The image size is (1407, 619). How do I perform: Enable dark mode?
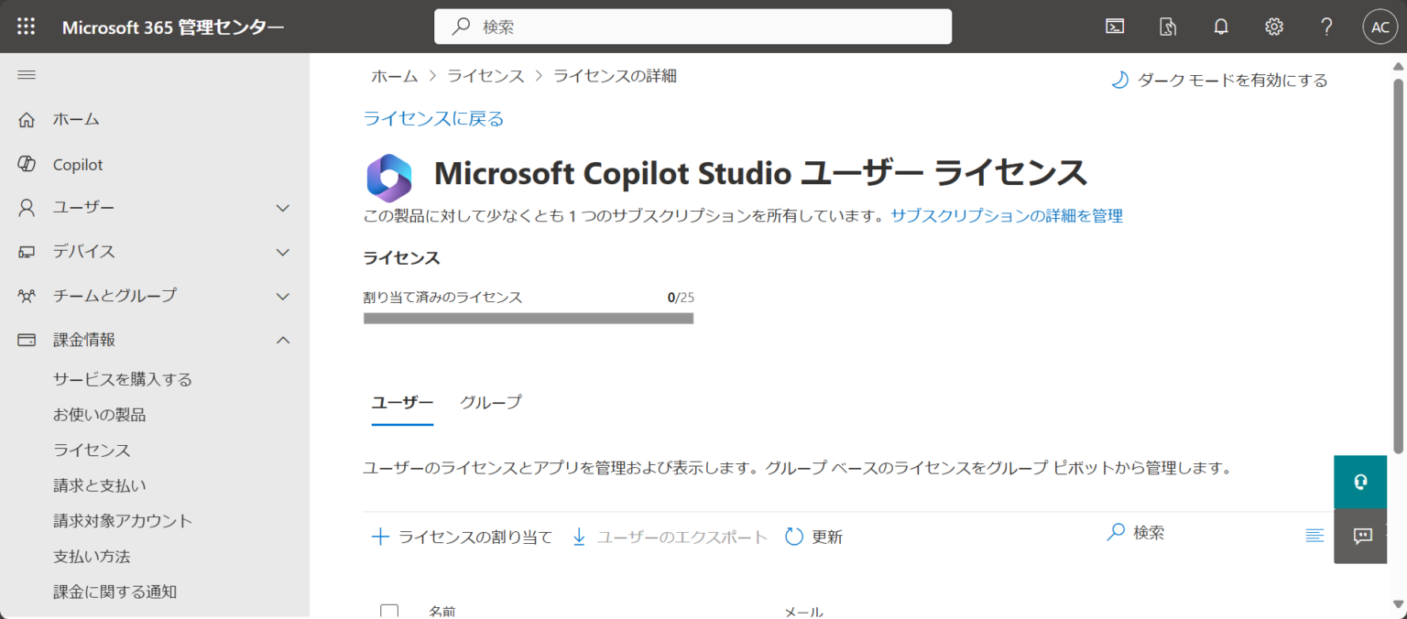pos(1218,80)
